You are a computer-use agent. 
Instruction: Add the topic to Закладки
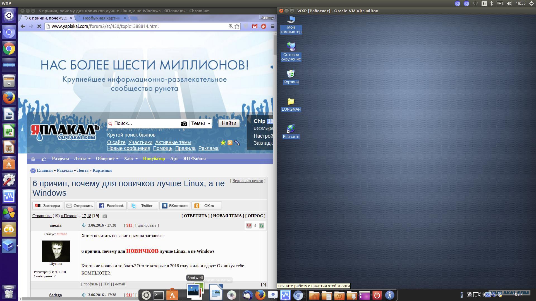click(48, 206)
